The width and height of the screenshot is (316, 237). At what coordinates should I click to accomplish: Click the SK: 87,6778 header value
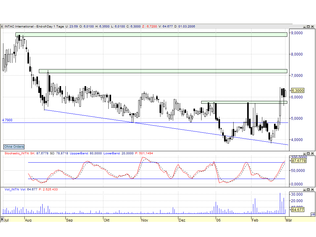39,153
